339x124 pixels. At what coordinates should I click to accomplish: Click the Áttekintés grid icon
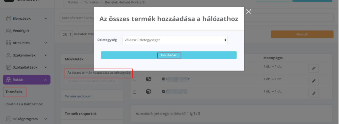(8, 43)
